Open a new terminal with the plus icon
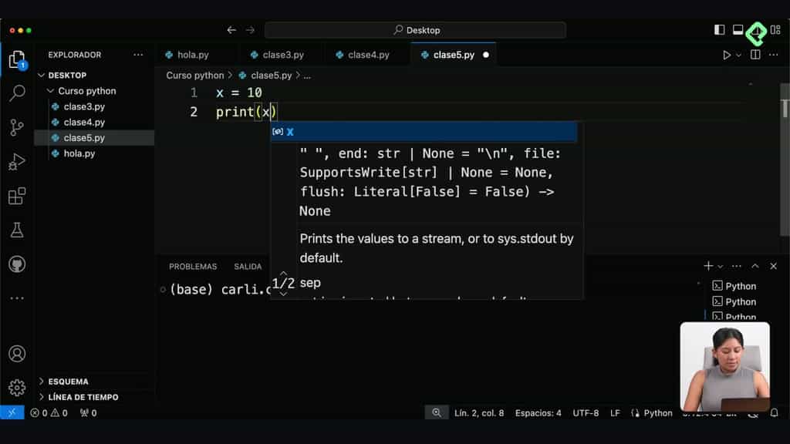Viewport: 790px width, 444px height. [x=707, y=265]
